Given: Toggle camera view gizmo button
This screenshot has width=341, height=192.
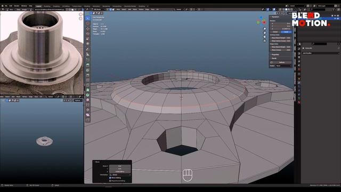Looking at the screenshot, I should [265, 37].
